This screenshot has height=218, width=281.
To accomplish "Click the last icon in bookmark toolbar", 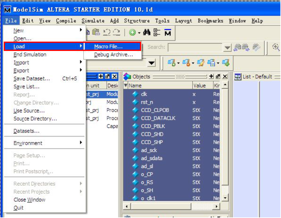I will coord(226,63).
